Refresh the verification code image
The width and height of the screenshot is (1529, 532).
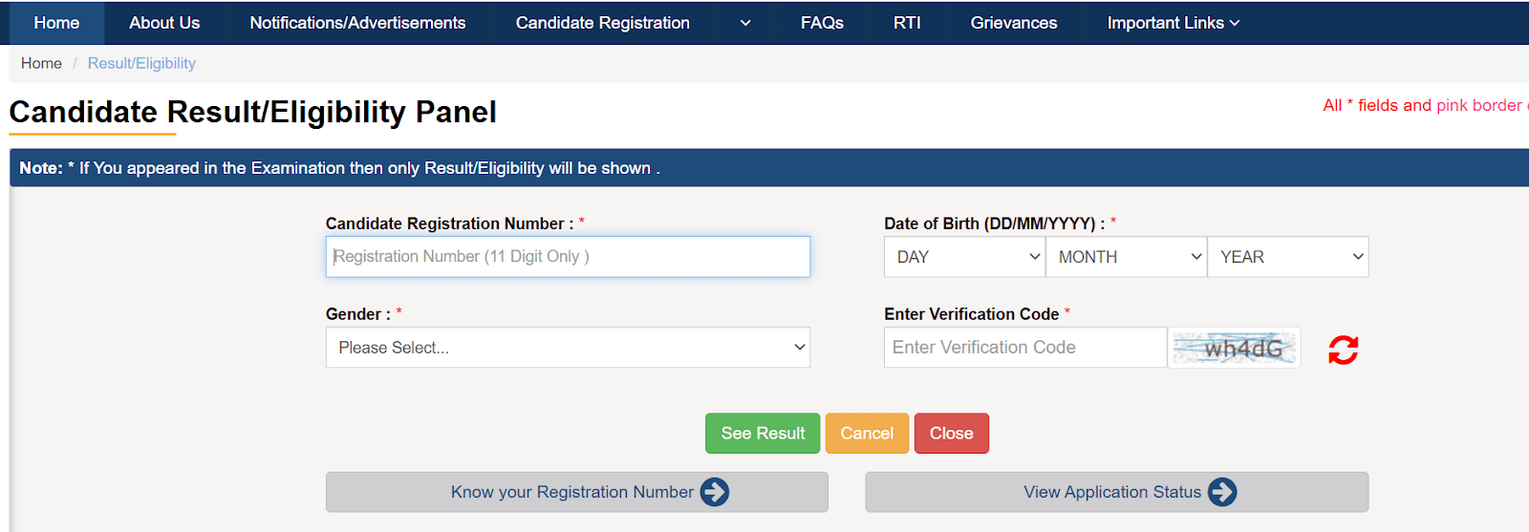[1343, 350]
